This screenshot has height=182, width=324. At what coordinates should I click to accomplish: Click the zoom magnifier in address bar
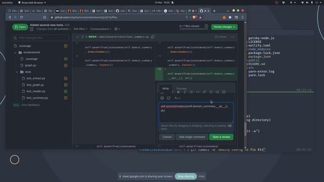pos(187,17)
